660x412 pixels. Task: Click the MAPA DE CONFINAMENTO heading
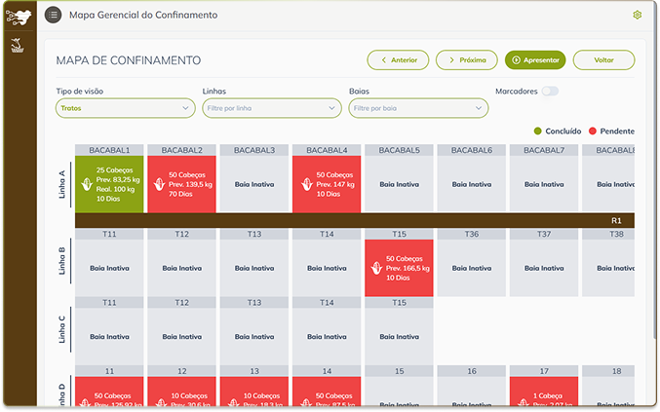click(x=129, y=60)
